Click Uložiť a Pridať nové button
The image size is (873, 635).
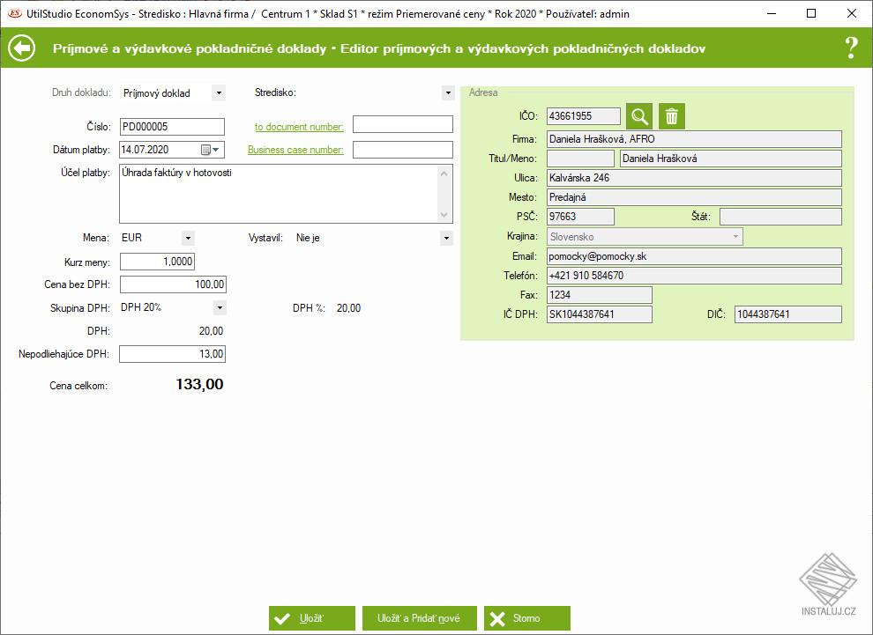pyautogui.click(x=419, y=618)
